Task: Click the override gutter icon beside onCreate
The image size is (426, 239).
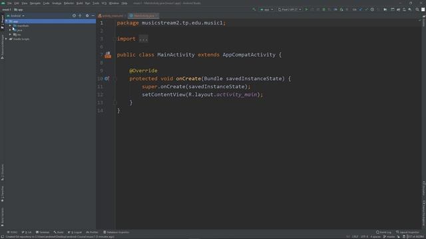Action: pyautogui.click(x=106, y=78)
